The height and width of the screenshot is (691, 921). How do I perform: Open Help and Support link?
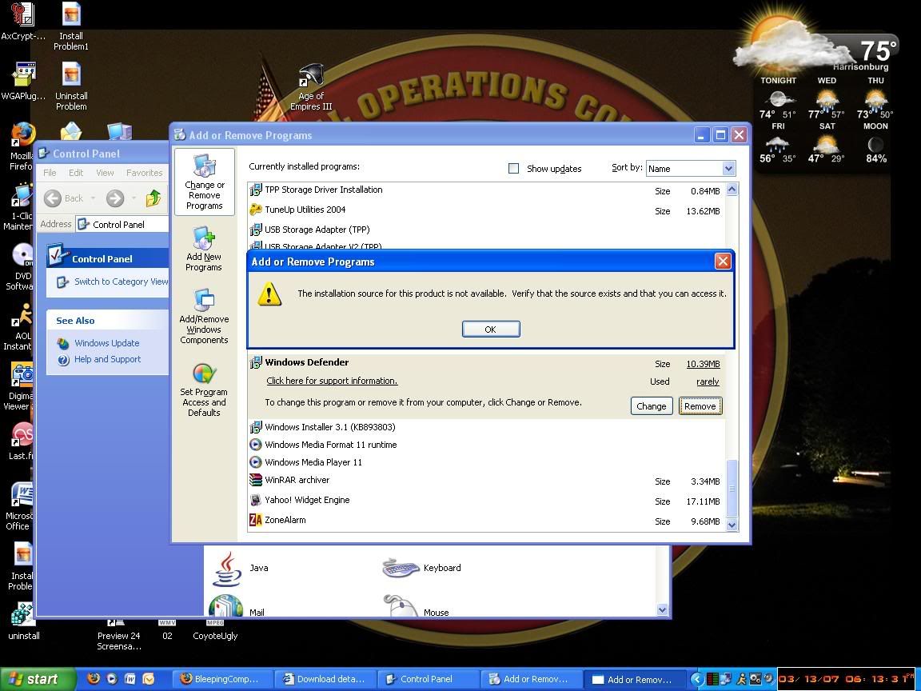pyautogui.click(x=107, y=359)
